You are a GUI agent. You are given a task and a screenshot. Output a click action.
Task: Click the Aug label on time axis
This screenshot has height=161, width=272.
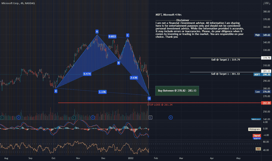click(x=6, y=158)
